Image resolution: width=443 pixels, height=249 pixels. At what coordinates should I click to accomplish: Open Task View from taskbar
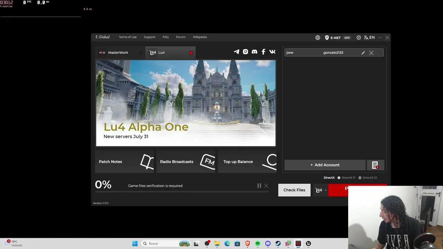(x=196, y=243)
